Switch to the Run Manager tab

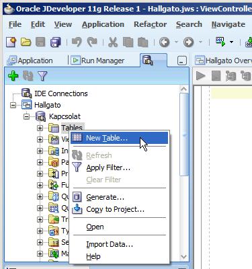coord(97,61)
